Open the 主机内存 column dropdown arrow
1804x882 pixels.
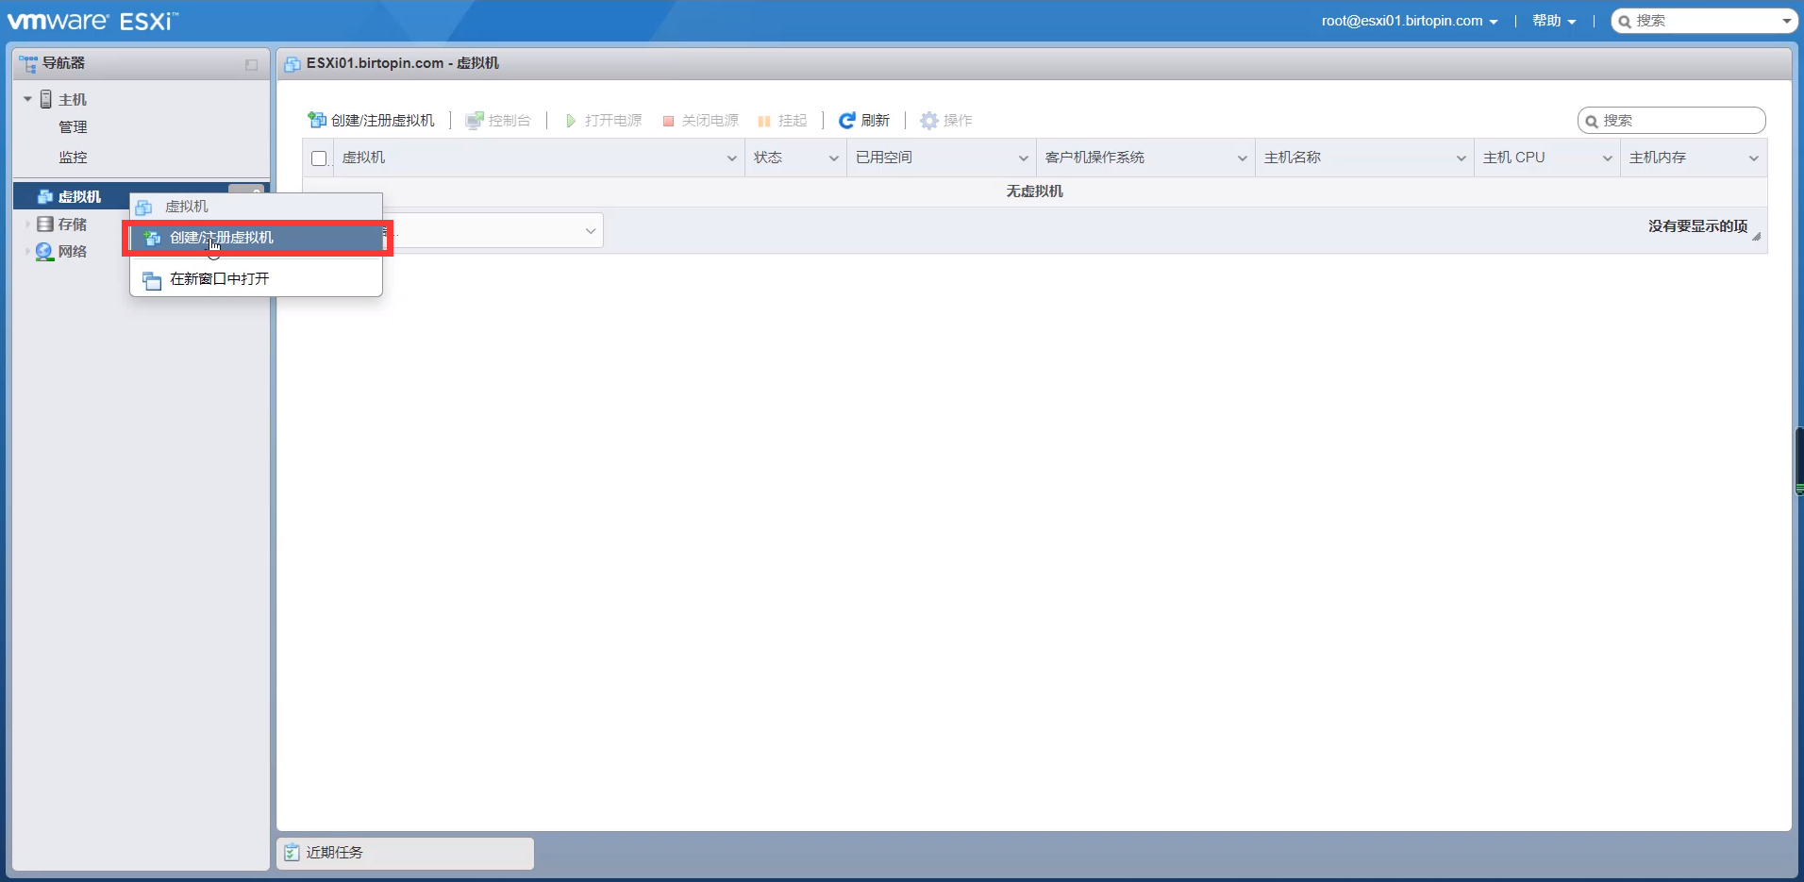[1753, 158]
